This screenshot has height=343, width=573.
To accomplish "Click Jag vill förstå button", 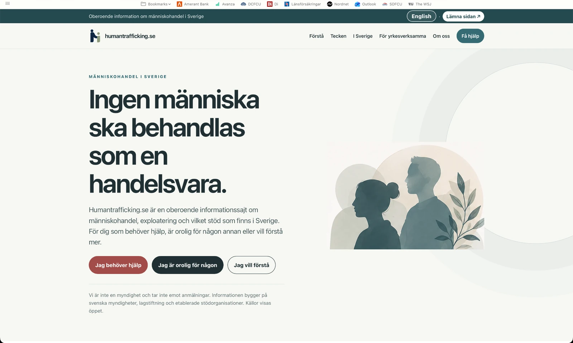I will 251,265.
